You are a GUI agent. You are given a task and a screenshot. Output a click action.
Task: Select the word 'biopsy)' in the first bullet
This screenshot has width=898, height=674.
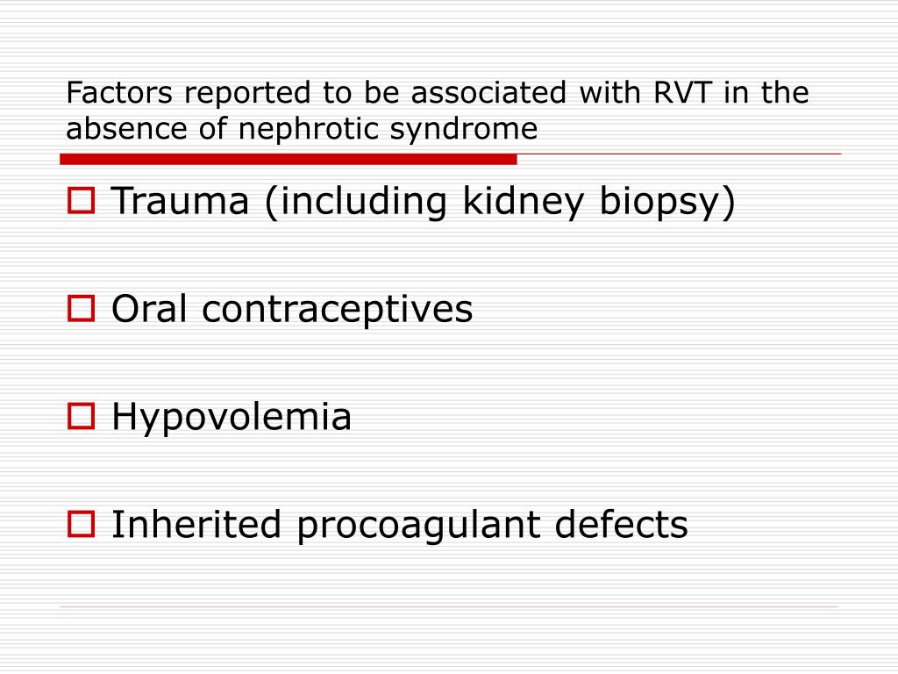tap(667, 202)
